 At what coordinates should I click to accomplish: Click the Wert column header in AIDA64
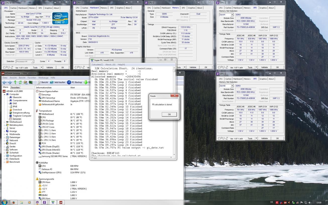[x=73, y=88]
